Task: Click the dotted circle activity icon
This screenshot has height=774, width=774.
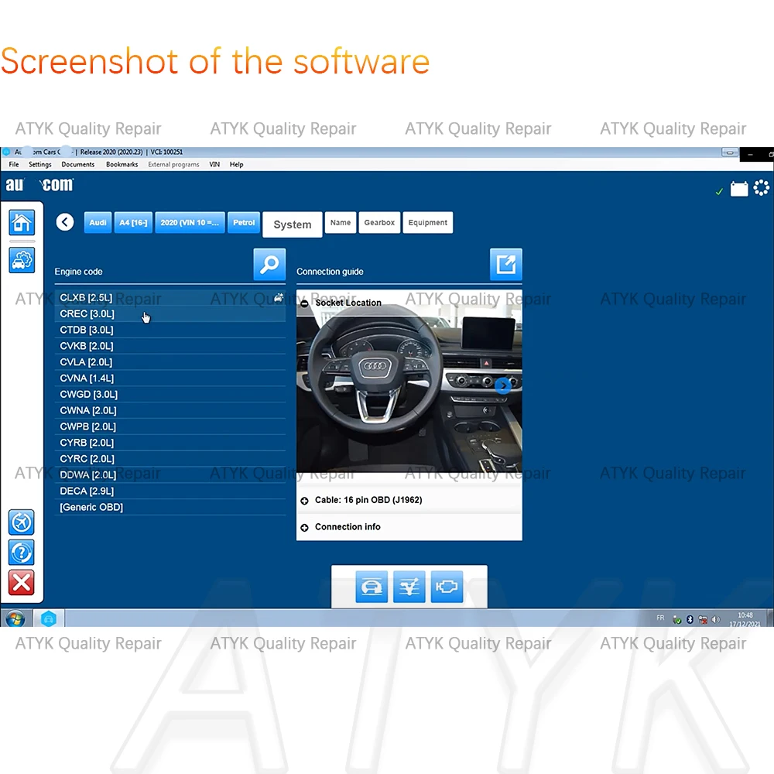Action: pyautogui.click(x=761, y=188)
